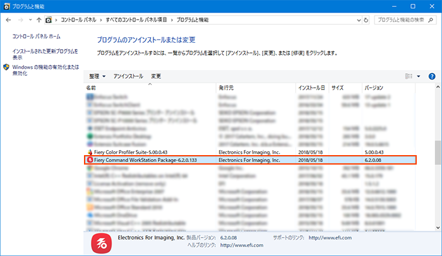
Task: Focus the プログラムと機能の検索 search box
Action: tap(405, 20)
